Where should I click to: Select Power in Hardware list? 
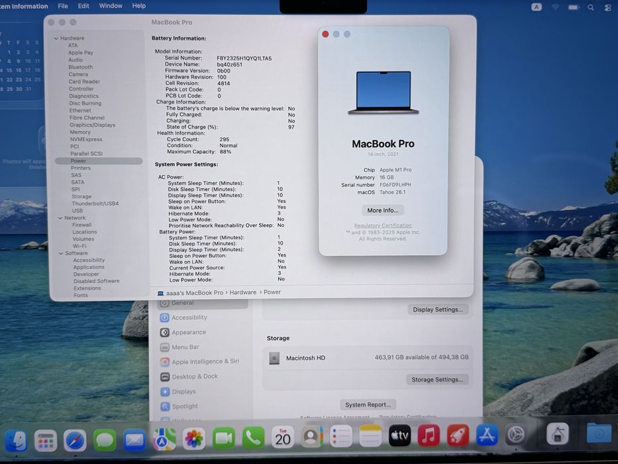point(99,161)
